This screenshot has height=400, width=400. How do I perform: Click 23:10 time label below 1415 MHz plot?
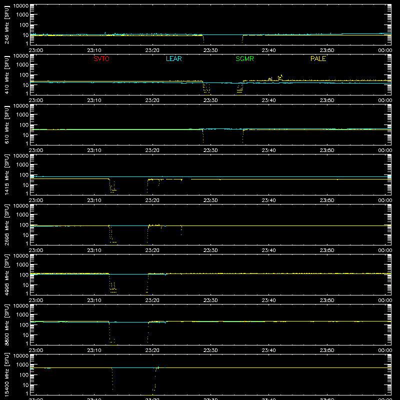[x=94, y=200]
